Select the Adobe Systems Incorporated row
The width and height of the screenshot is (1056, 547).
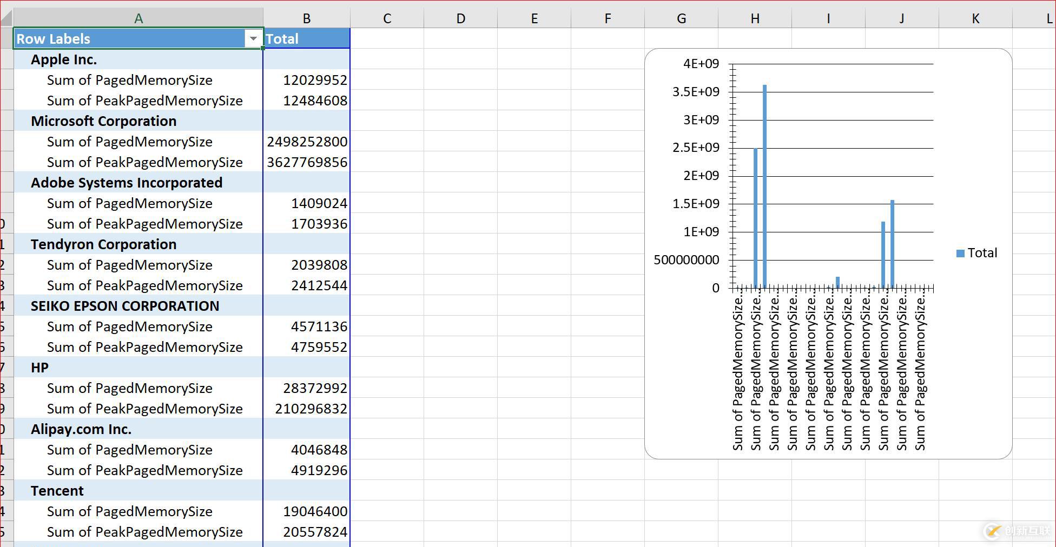(138, 183)
